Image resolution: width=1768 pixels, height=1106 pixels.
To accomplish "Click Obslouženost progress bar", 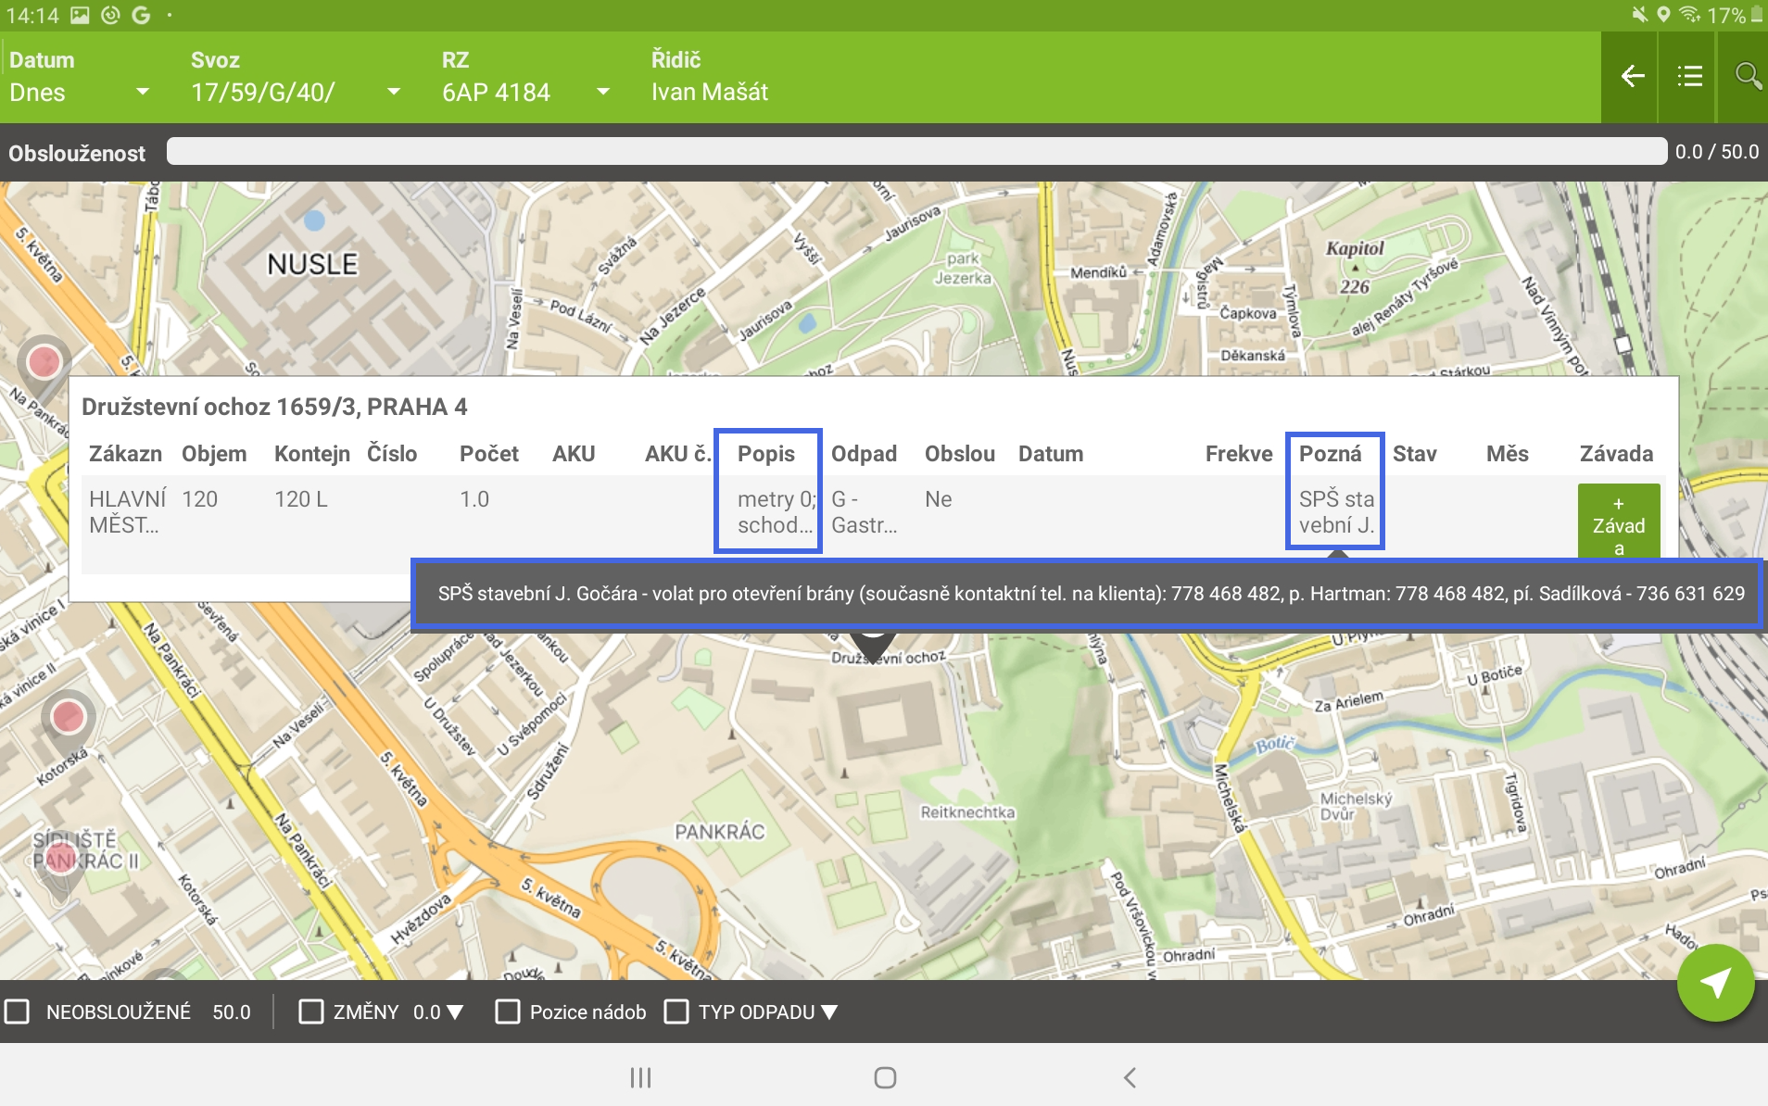I will [916, 152].
